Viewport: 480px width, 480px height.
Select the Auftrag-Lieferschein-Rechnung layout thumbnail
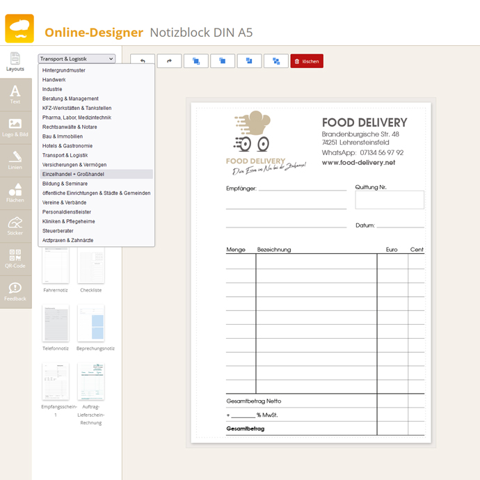(91, 381)
